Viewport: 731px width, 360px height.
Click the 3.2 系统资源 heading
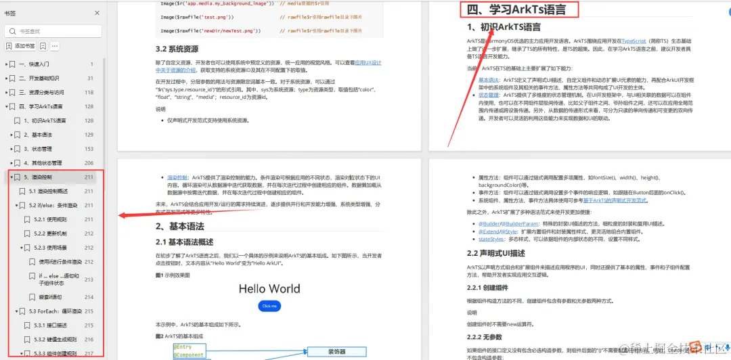point(177,49)
